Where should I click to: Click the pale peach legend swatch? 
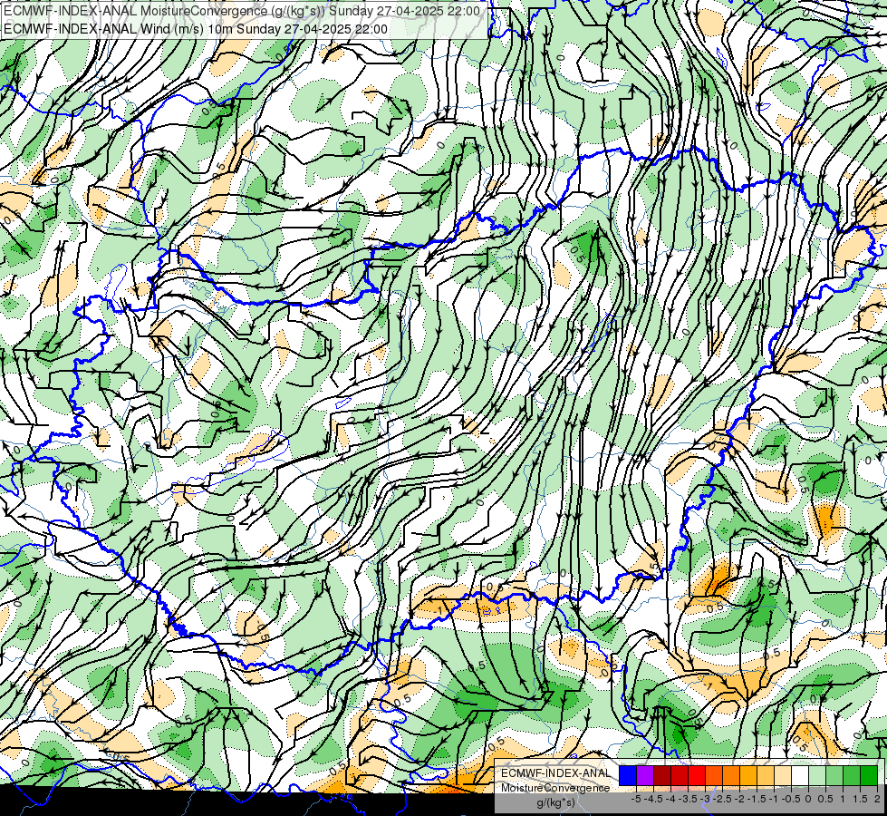[783, 776]
